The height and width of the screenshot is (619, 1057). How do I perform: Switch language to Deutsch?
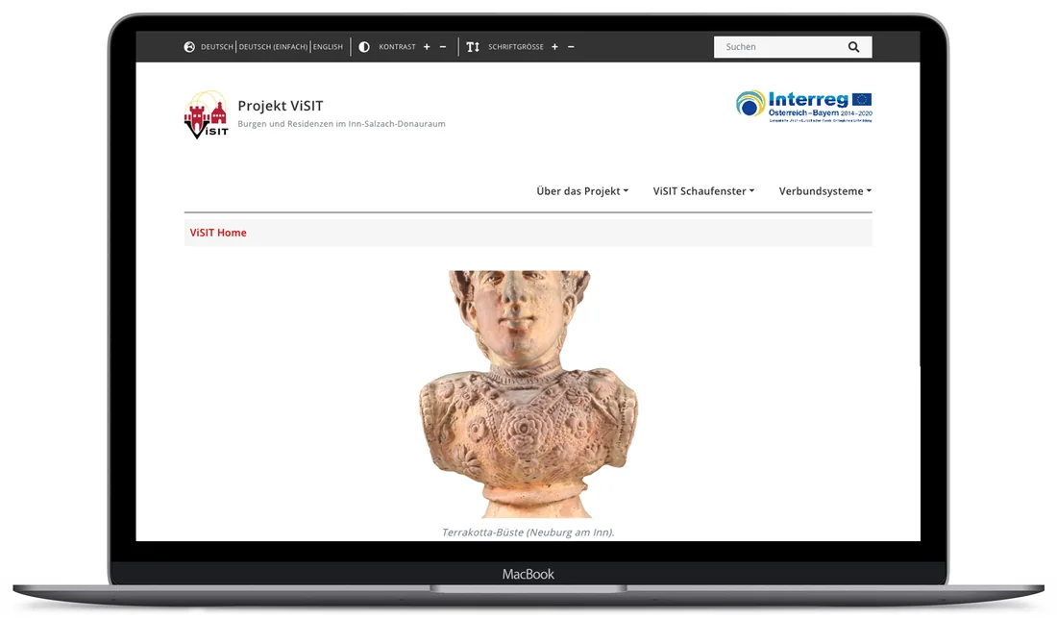coord(217,47)
